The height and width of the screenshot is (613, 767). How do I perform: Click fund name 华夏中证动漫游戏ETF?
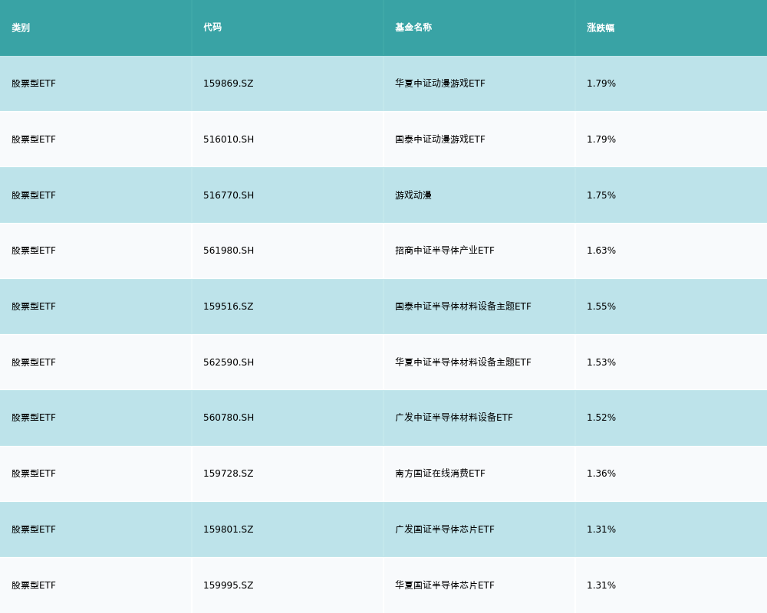coord(440,84)
